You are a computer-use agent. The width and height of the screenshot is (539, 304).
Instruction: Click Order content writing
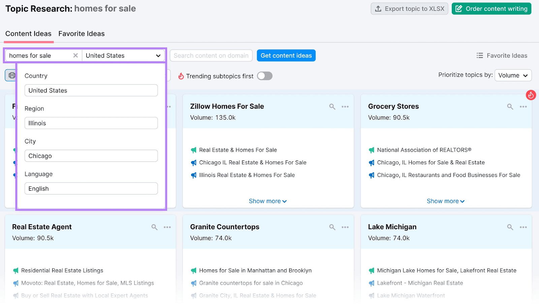491,8
